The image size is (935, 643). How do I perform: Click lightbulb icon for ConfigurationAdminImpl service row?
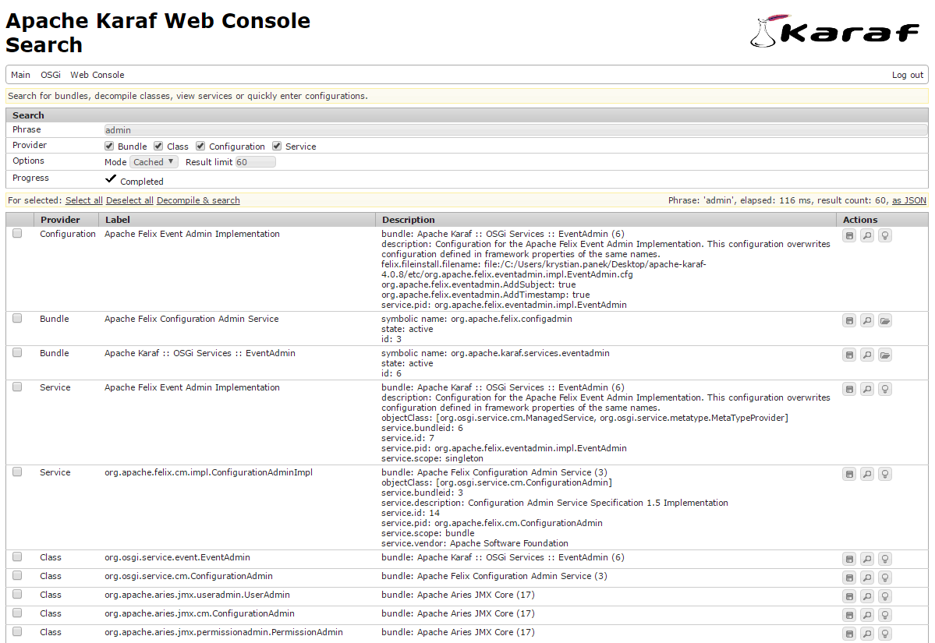885,475
